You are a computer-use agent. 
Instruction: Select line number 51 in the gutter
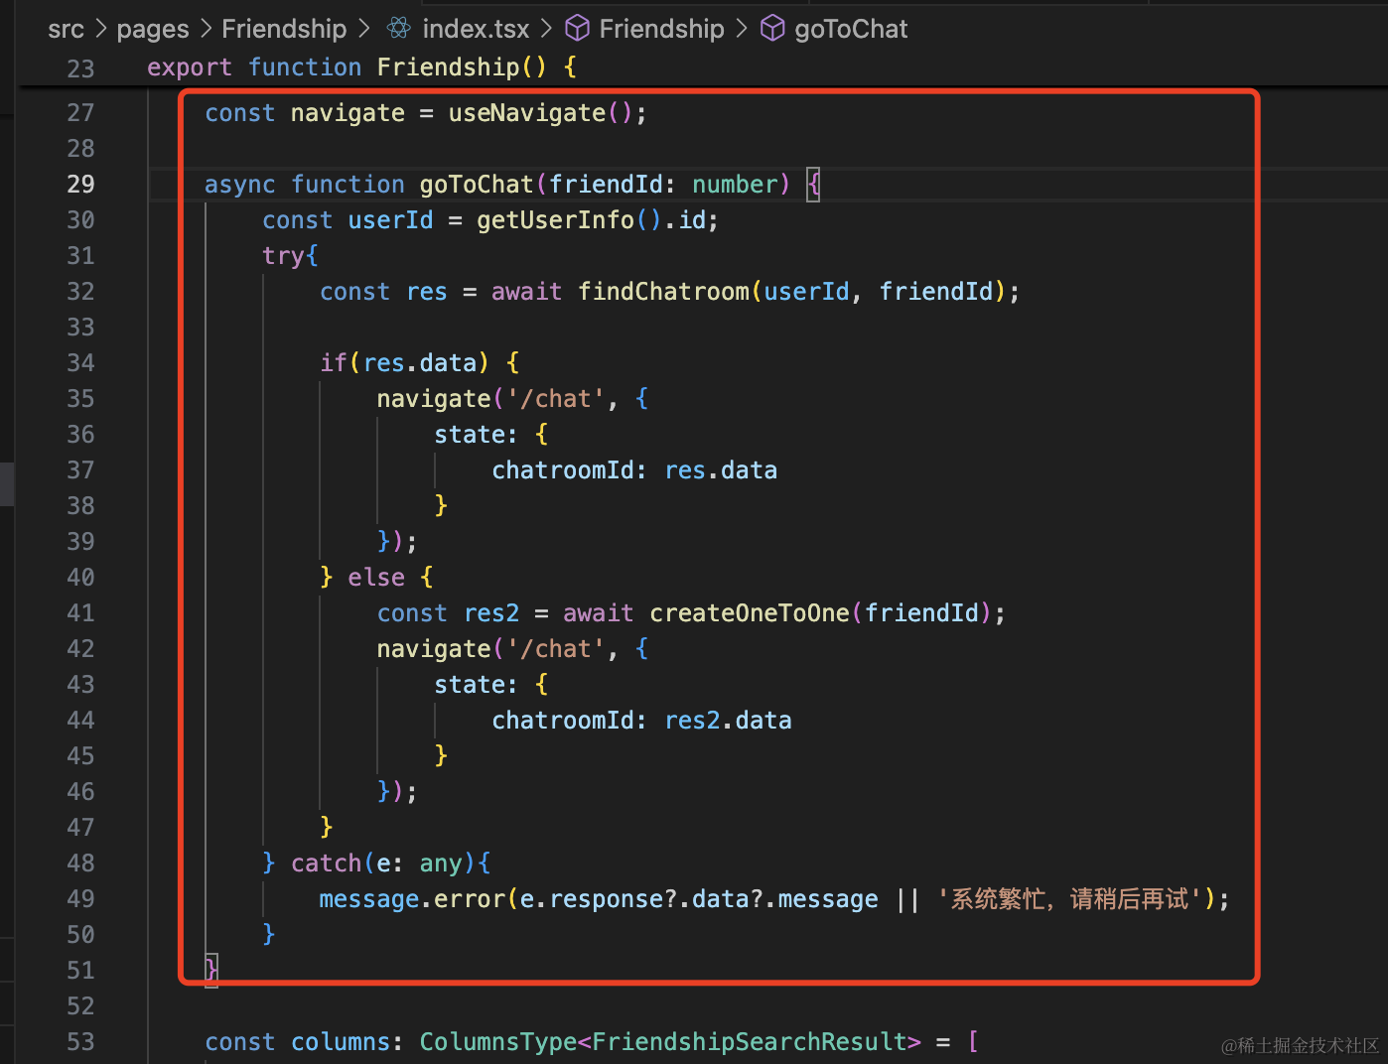(80, 971)
